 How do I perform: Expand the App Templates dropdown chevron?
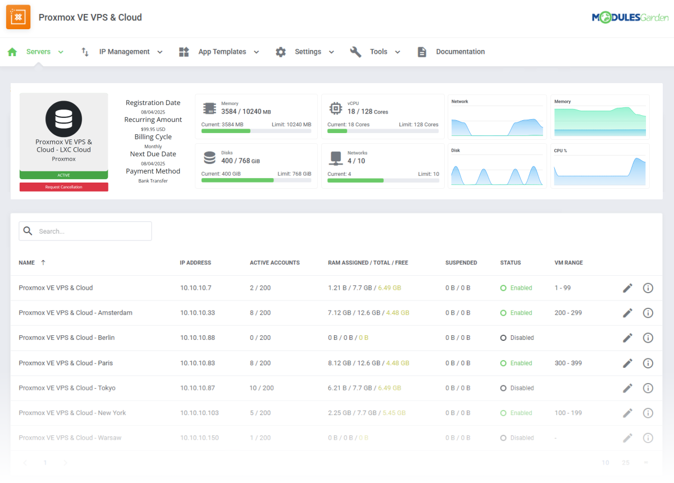(x=256, y=52)
